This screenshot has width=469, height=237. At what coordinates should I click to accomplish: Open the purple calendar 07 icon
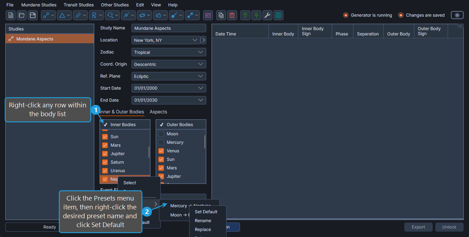(x=208, y=15)
